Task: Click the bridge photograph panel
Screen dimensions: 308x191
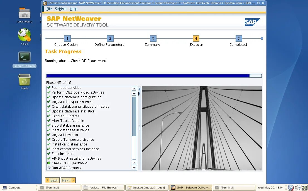Action: (x=202, y=128)
